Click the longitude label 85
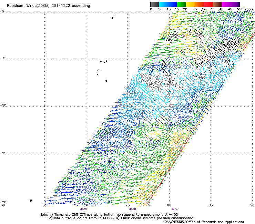 tap(211, 205)
